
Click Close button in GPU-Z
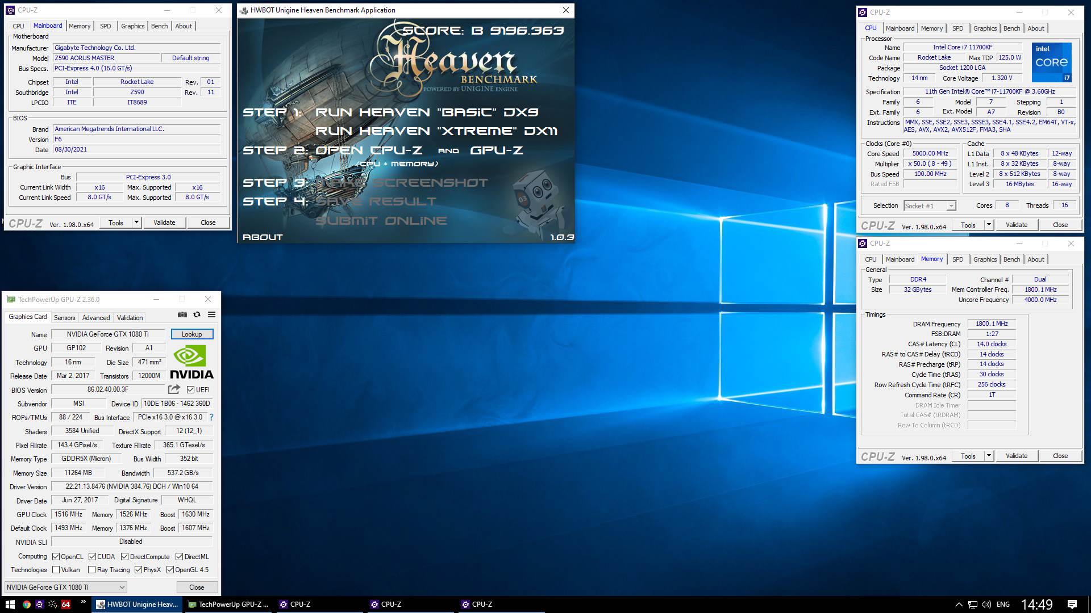(x=197, y=587)
